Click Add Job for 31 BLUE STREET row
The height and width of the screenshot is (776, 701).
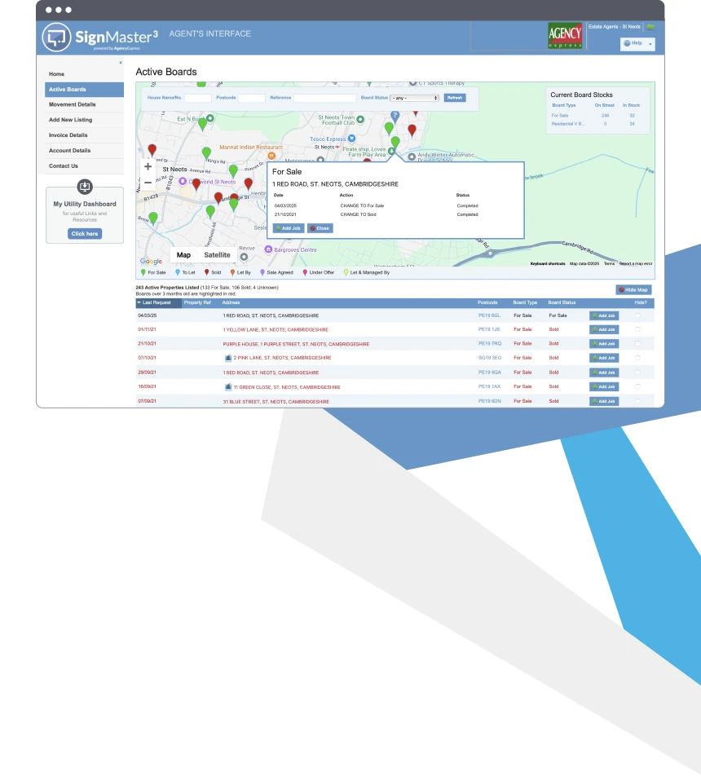click(x=604, y=401)
